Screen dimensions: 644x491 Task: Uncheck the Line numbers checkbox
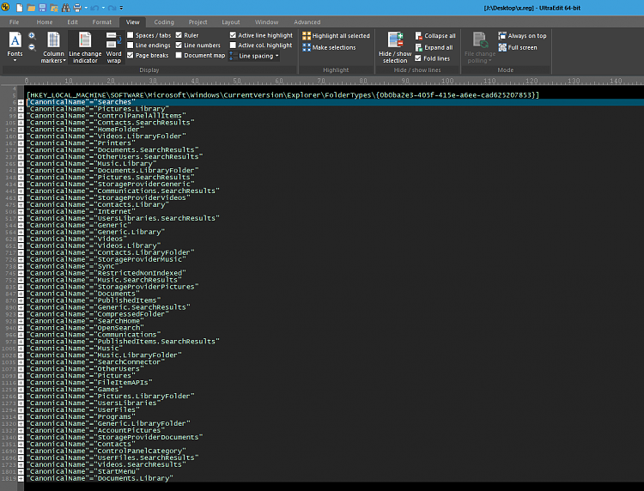179,45
